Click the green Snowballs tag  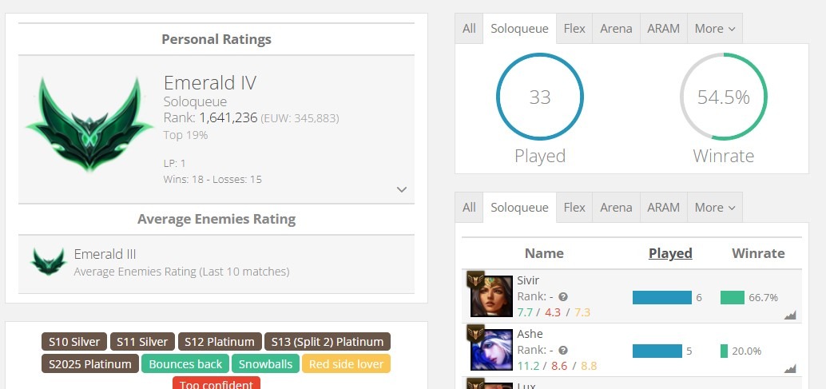pyautogui.click(x=265, y=363)
